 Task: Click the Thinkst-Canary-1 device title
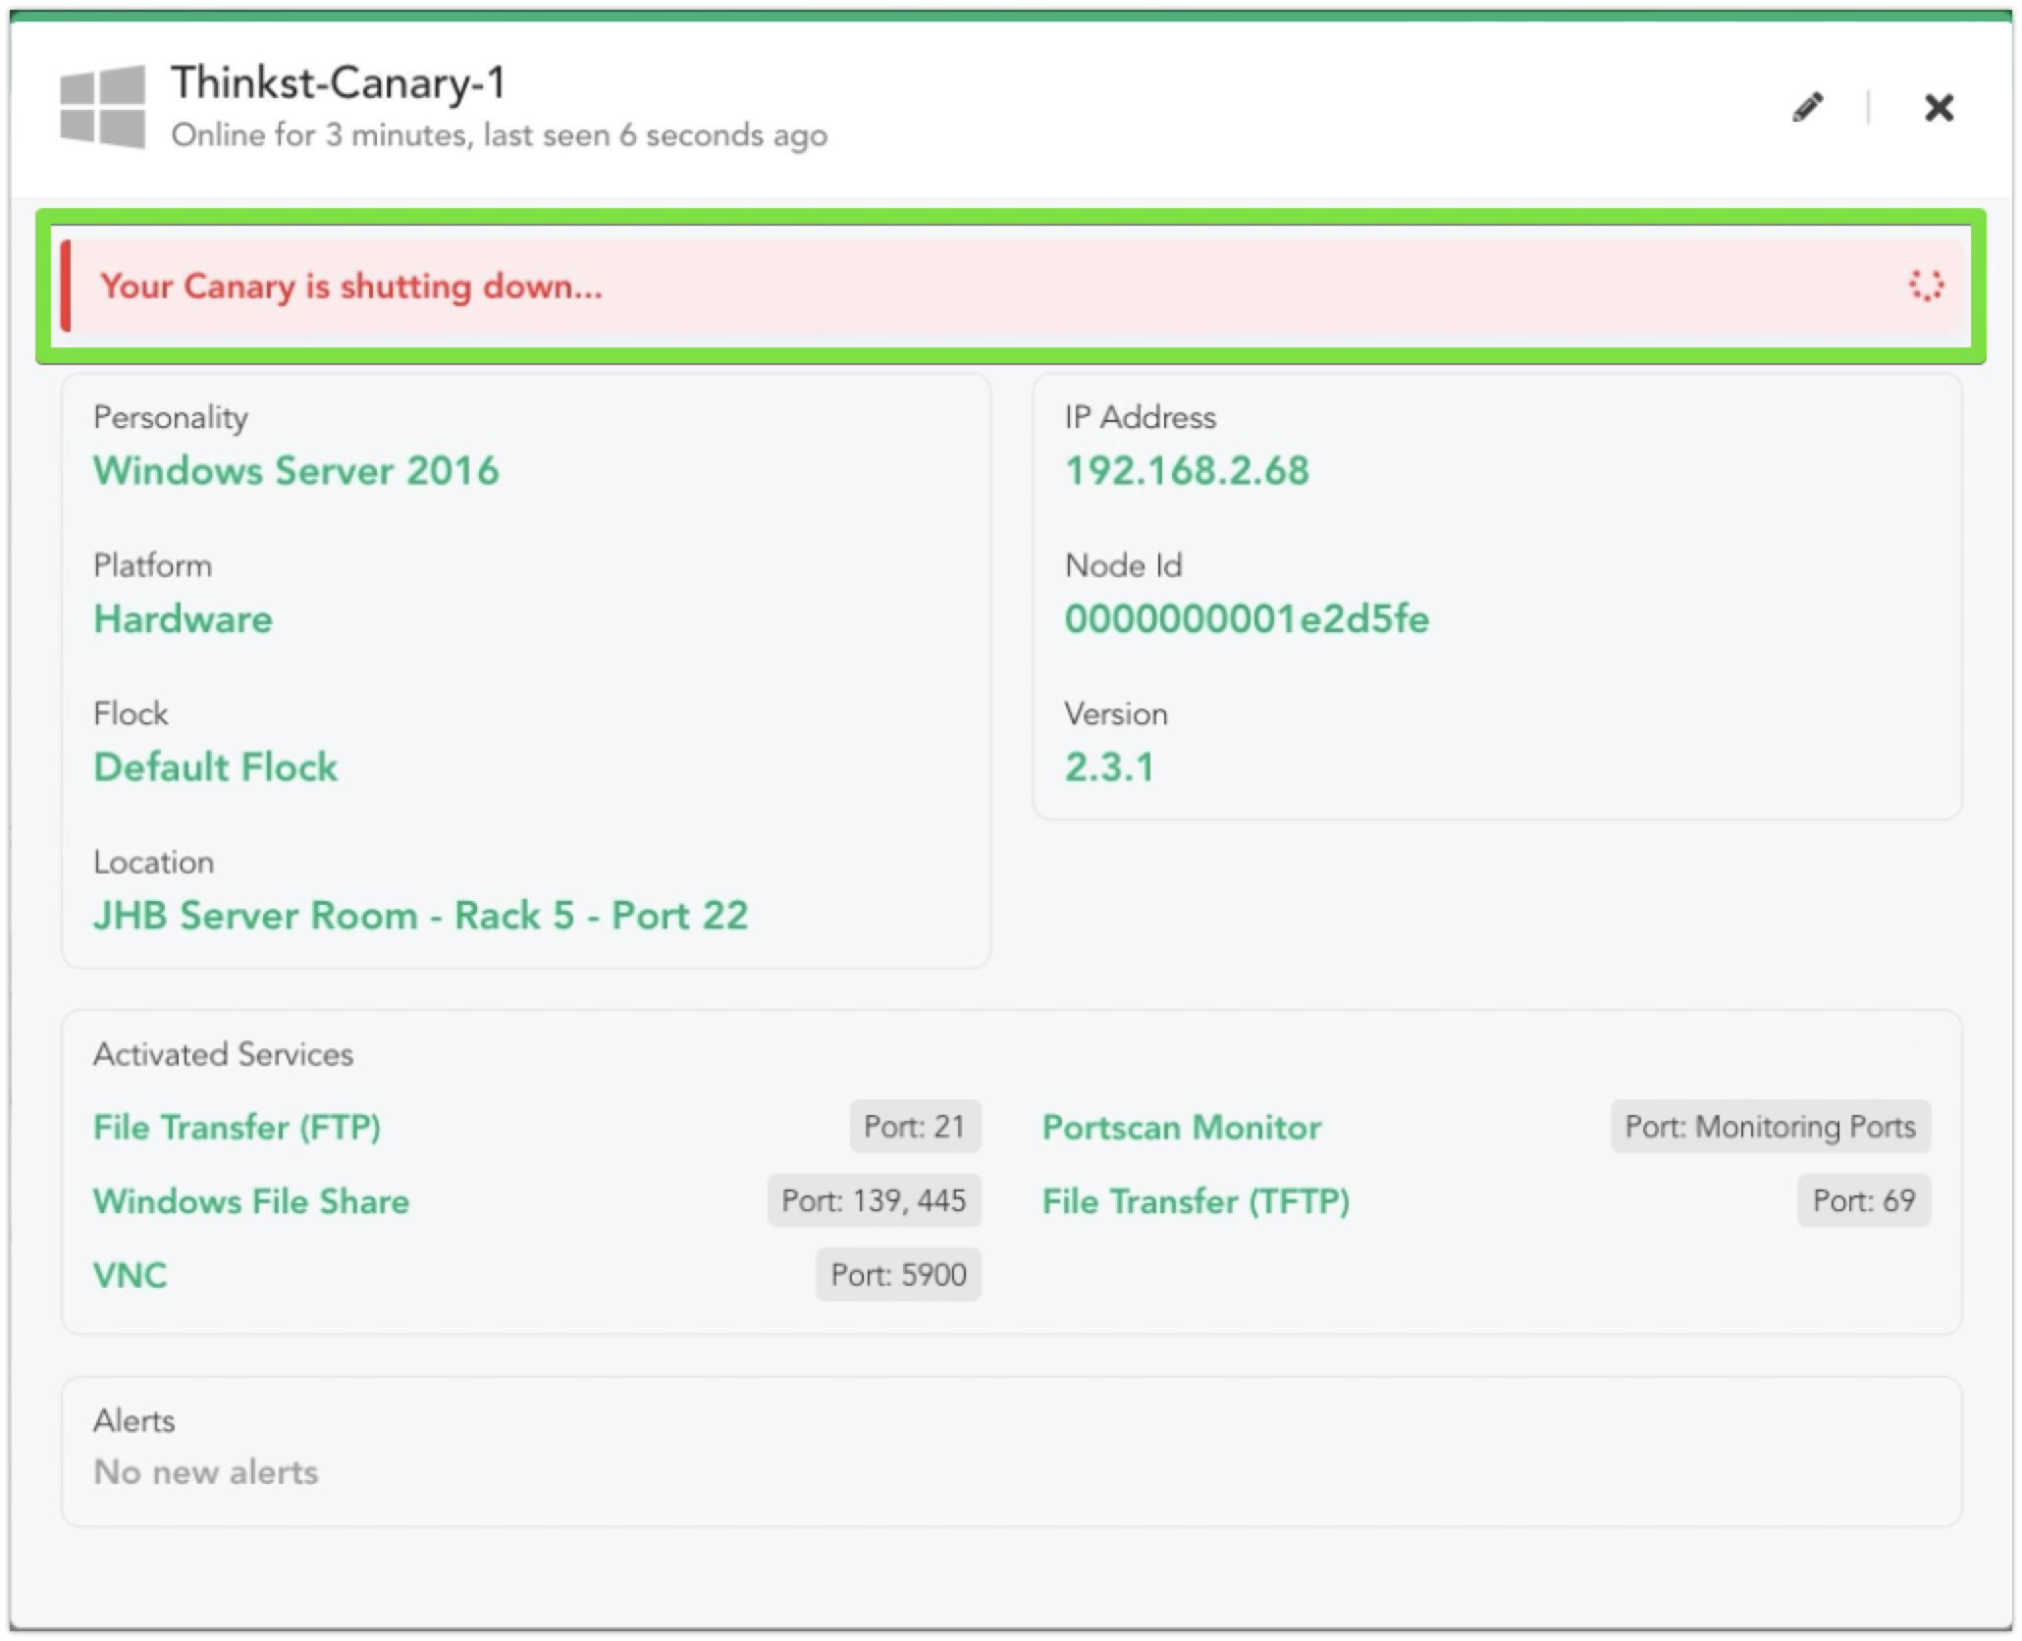(x=339, y=82)
